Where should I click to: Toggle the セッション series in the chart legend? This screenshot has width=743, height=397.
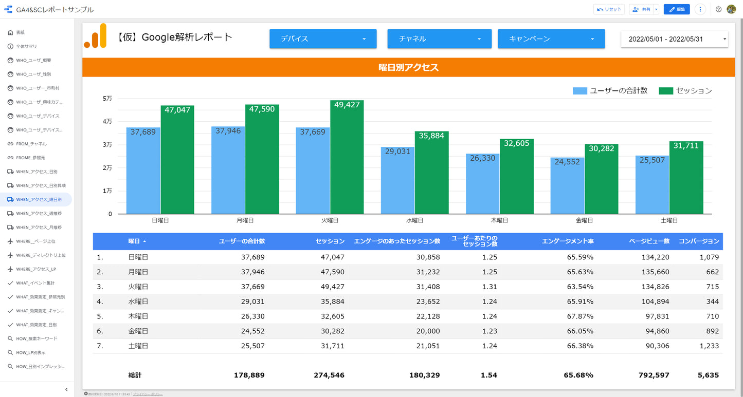pos(695,90)
